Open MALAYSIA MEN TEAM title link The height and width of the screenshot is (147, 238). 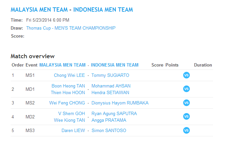coord(39,10)
